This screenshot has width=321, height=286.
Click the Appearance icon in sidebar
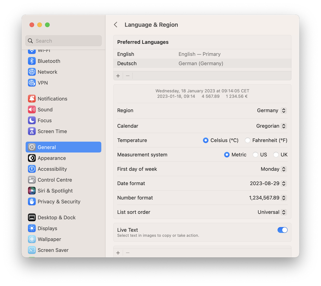click(32, 158)
